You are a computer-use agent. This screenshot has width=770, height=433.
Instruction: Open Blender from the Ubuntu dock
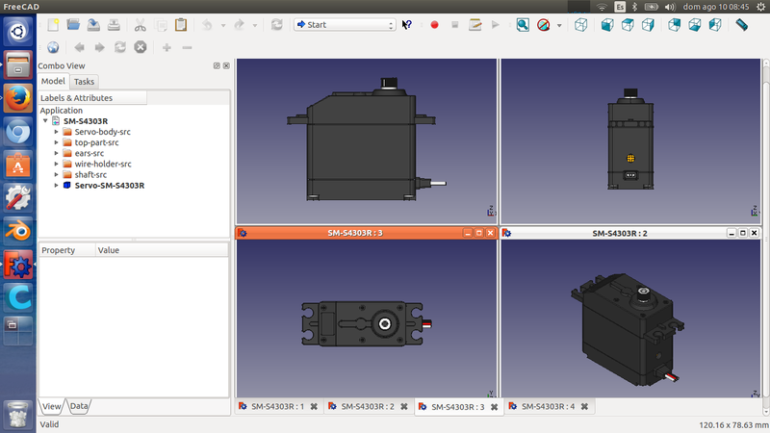[17, 230]
